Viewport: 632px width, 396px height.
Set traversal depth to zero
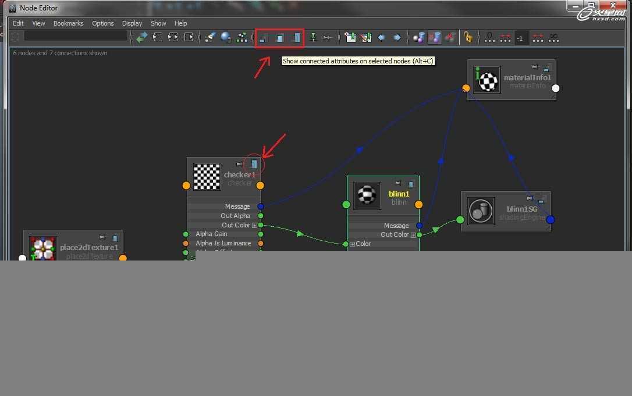pos(489,37)
